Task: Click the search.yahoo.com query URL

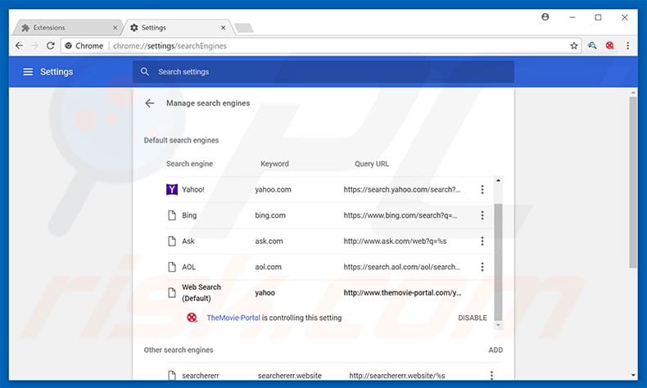Action: (401, 190)
